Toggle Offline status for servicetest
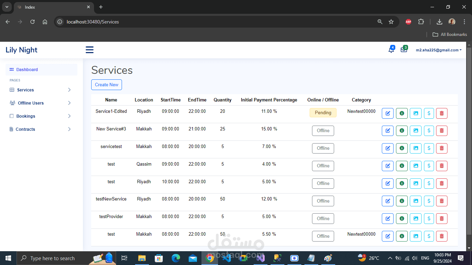The width and height of the screenshot is (472, 265). pos(323,148)
